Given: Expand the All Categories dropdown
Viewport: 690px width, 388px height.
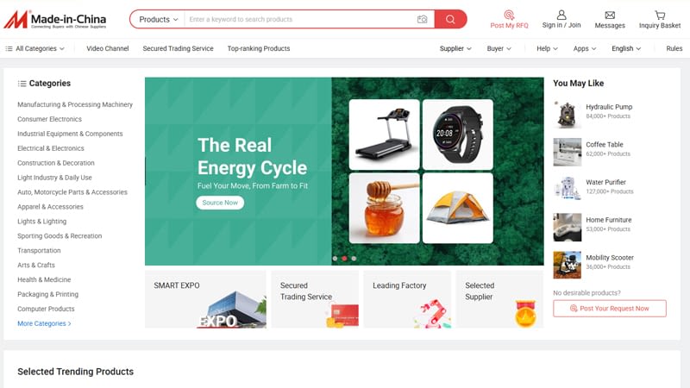Looking at the screenshot, I should (34, 48).
